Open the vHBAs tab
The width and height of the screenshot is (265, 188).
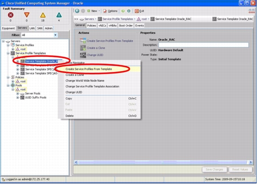[112, 26]
